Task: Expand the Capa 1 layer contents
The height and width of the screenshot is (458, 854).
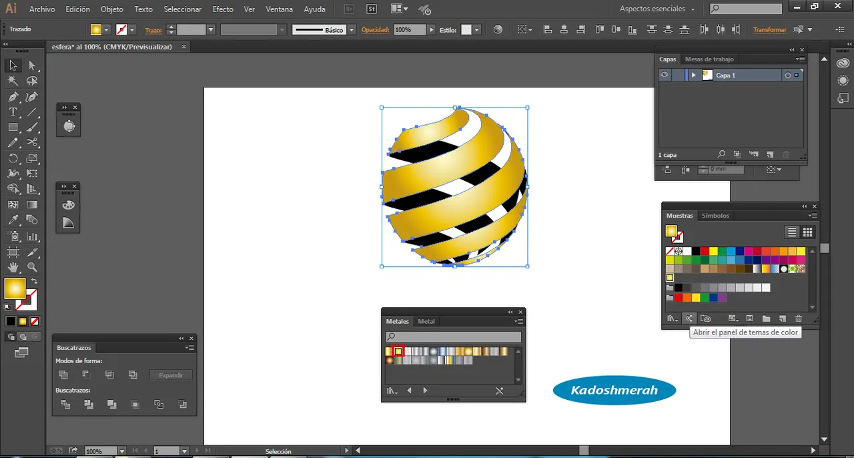Action: tap(694, 75)
